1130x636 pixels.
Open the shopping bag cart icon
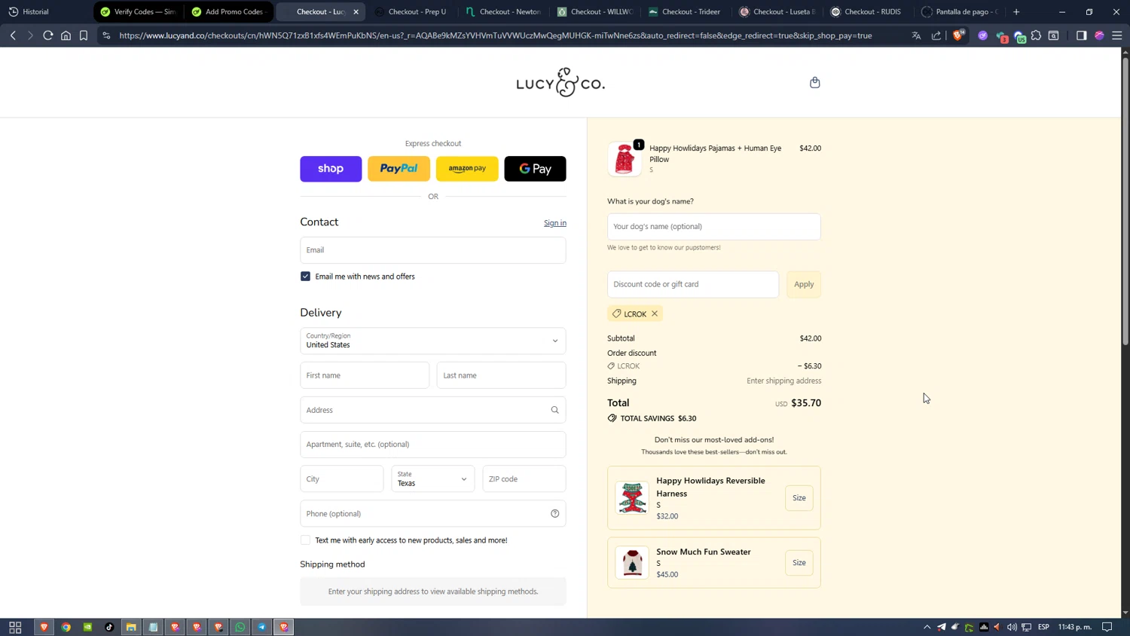click(x=814, y=83)
